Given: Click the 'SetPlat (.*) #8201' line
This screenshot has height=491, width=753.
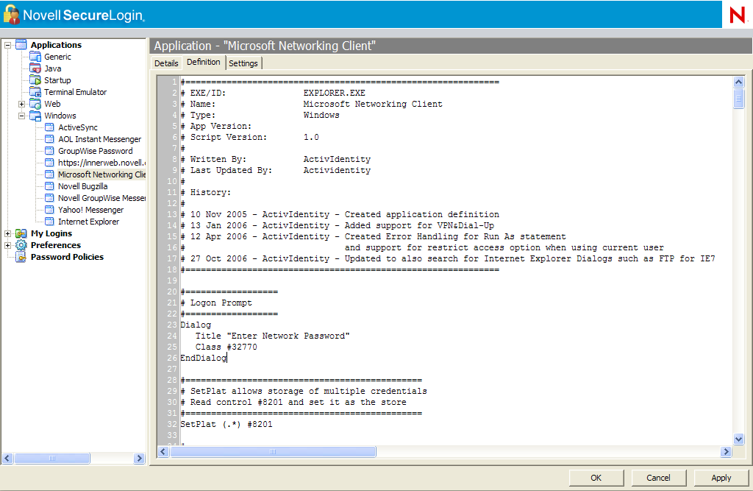Looking at the screenshot, I should [226, 424].
